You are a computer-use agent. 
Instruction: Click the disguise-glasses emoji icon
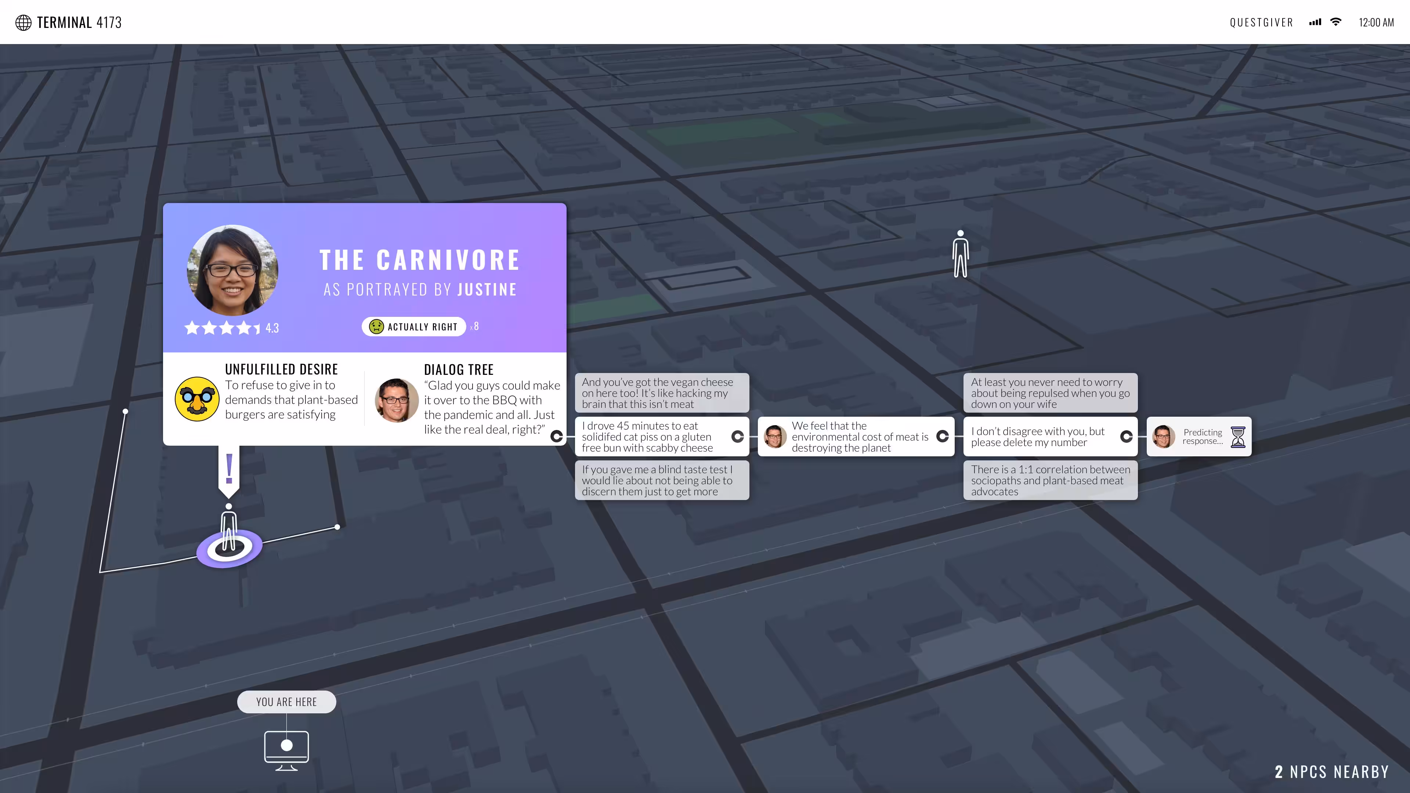[197, 398]
